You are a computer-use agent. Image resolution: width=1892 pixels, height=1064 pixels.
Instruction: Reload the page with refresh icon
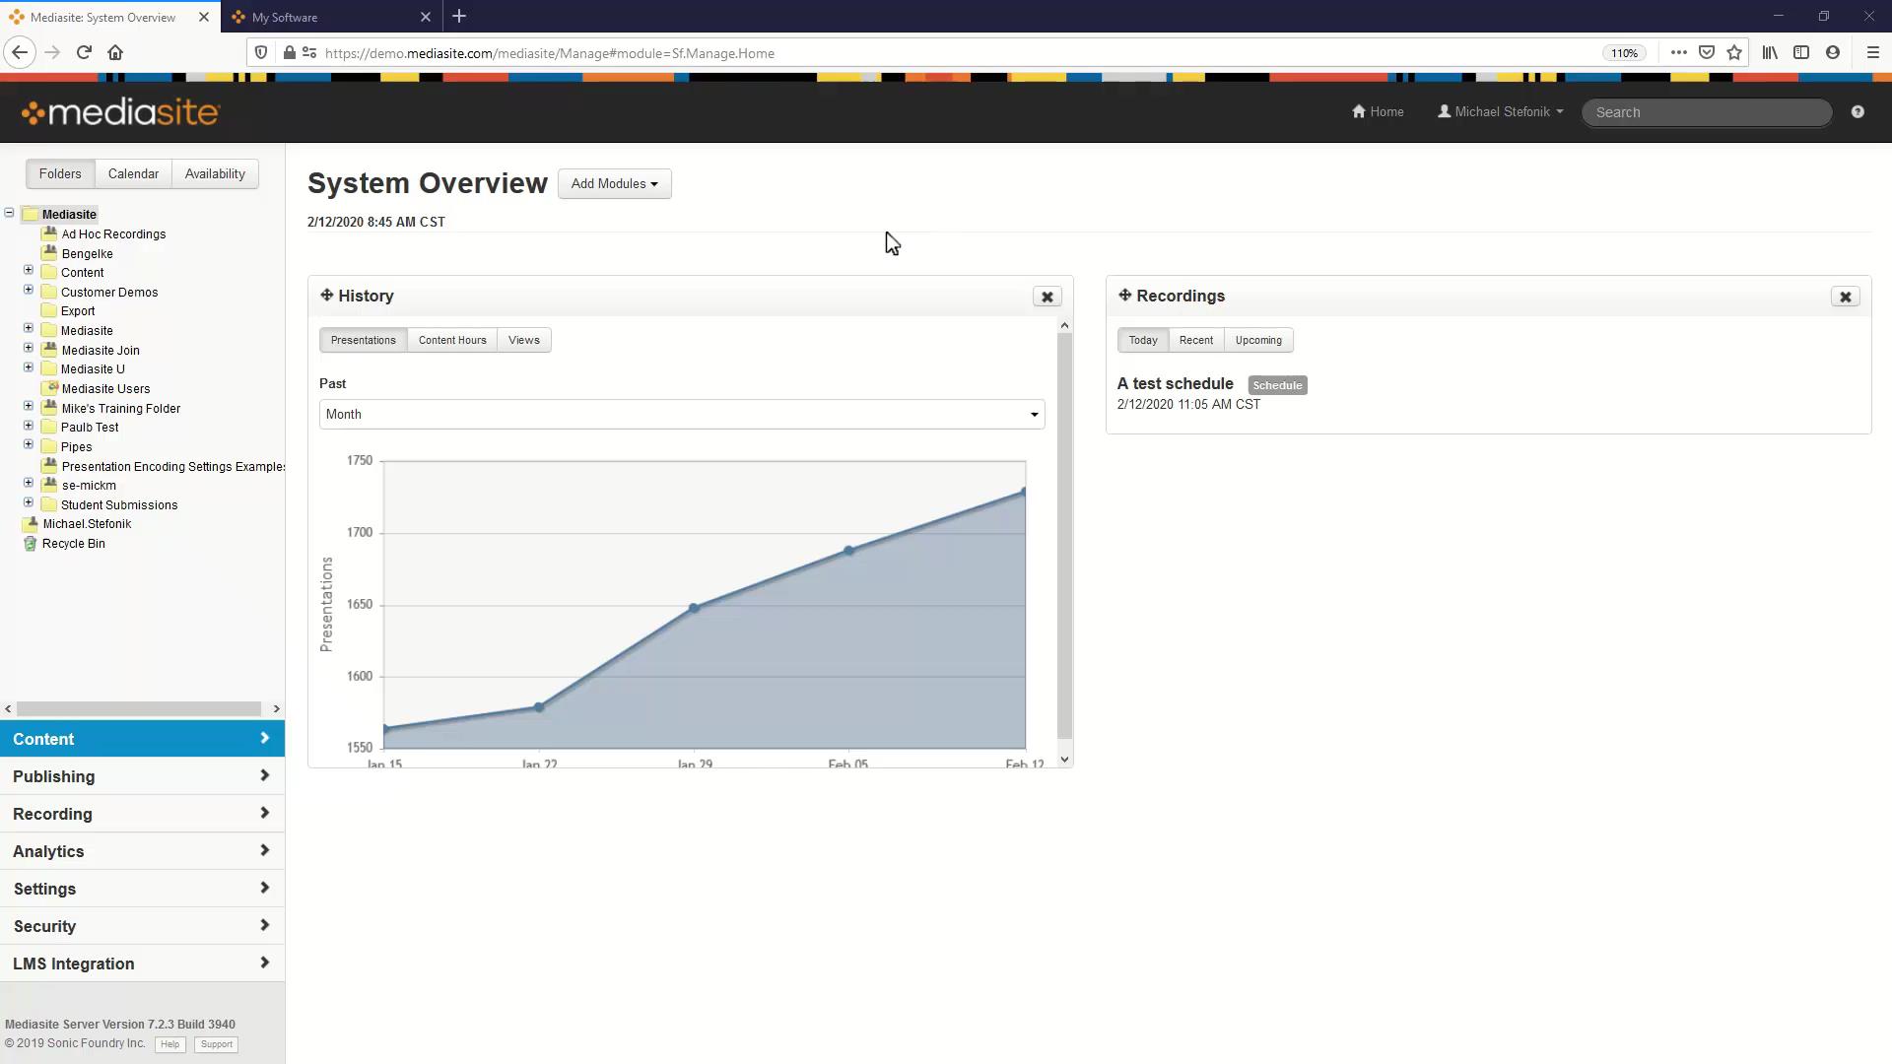point(84,53)
